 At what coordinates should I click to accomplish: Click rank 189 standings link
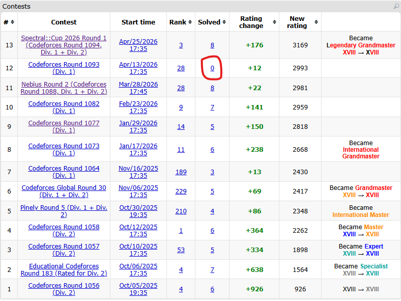point(181,172)
